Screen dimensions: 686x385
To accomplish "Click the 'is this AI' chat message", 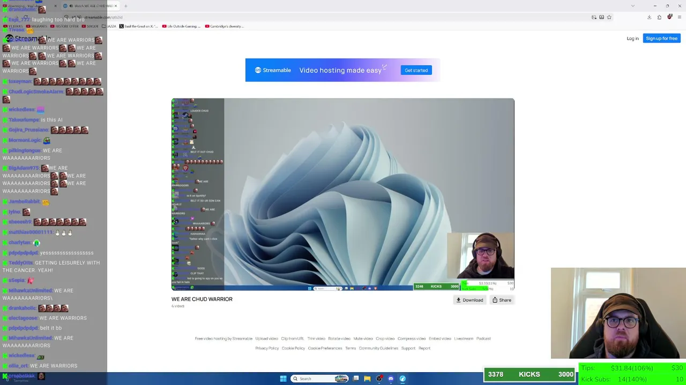I will click(x=52, y=120).
